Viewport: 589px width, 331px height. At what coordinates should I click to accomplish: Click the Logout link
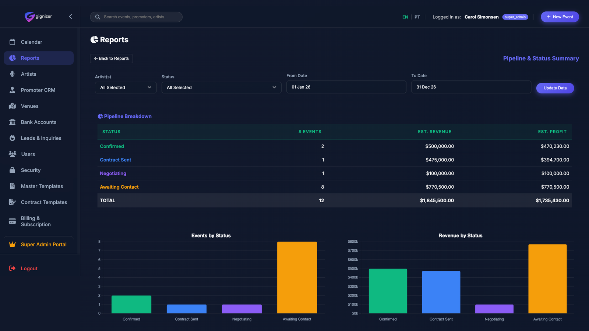tap(29, 268)
